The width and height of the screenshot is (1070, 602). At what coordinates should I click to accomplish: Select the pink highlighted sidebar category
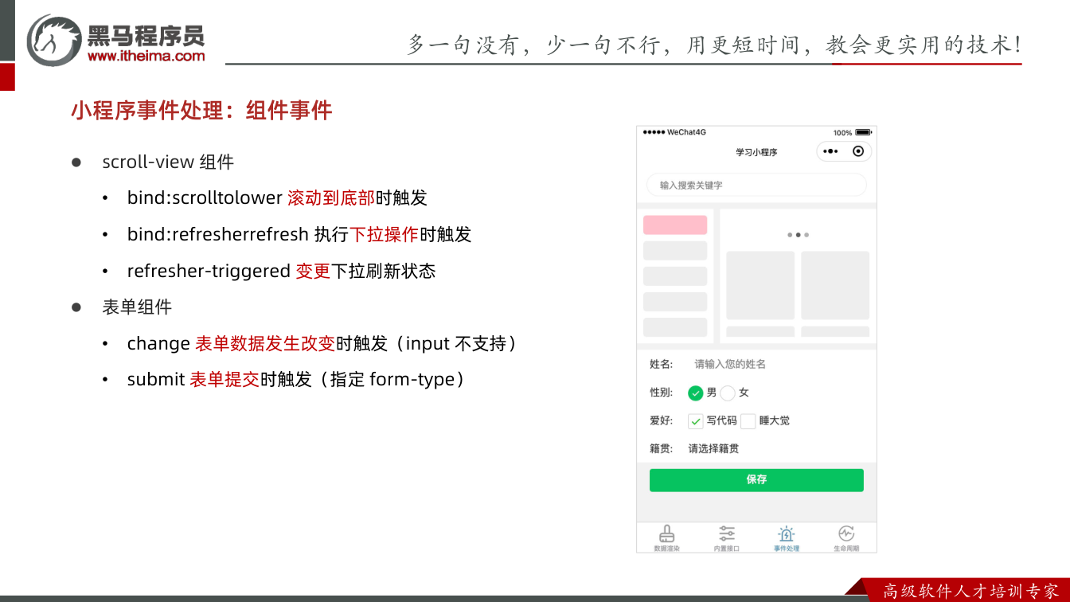(x=675, y=225)
